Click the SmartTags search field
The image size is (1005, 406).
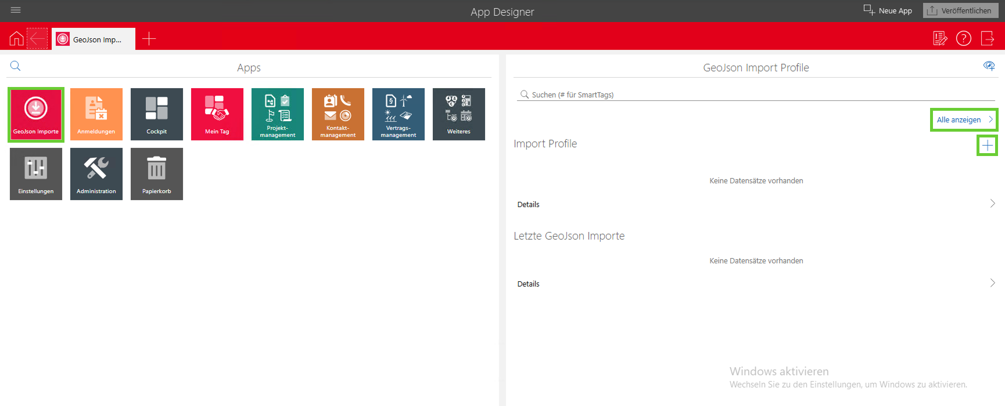pos(755,95)
